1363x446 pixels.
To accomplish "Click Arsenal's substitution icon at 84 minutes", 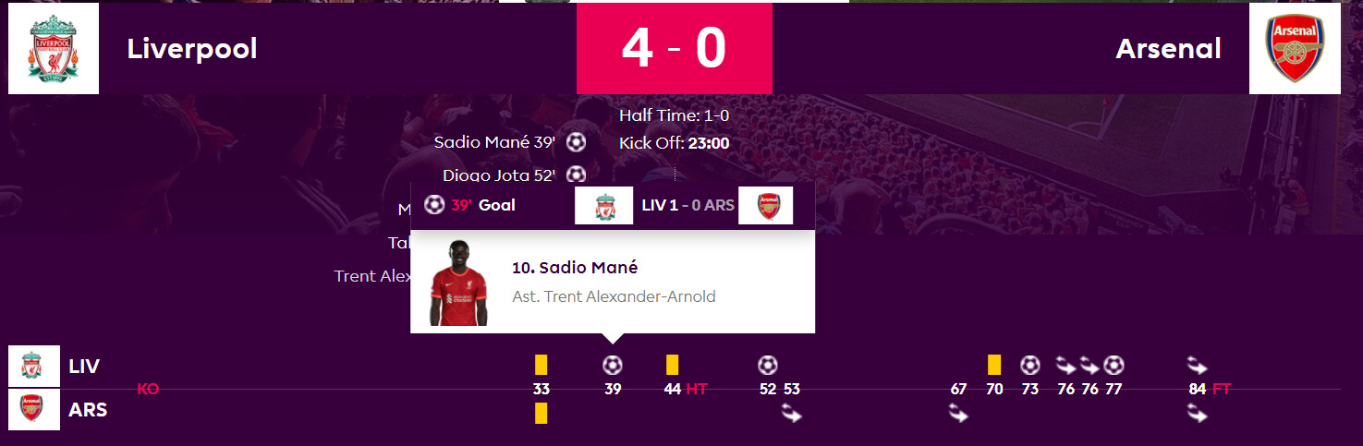I will point(1198,415).
